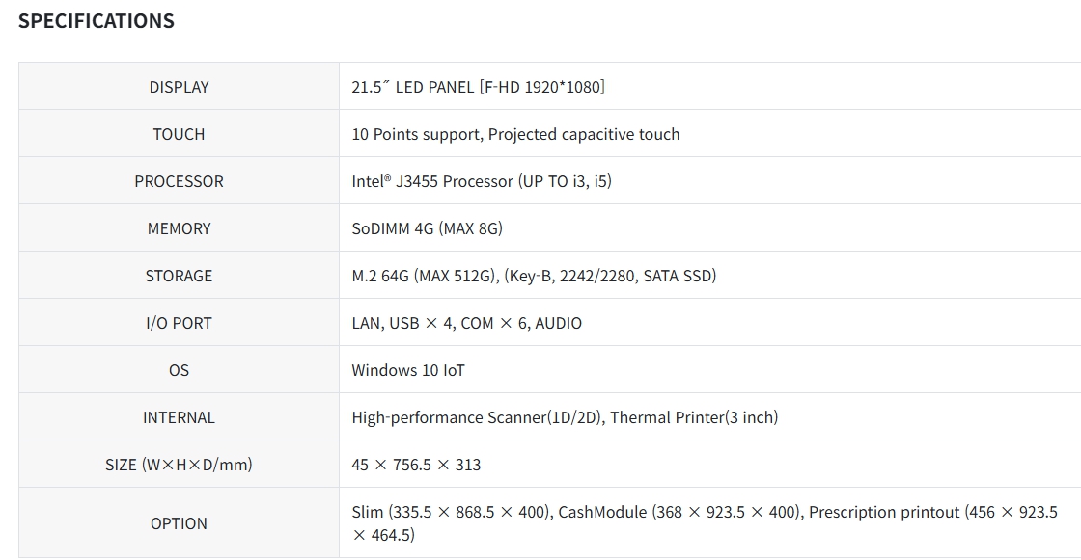Click the OPTION row label
Viewport: 1081px width, 560px height.
coord(179,523)
